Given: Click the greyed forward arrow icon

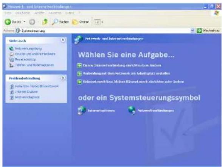Looking at the screenshot, I should [32, 22].
